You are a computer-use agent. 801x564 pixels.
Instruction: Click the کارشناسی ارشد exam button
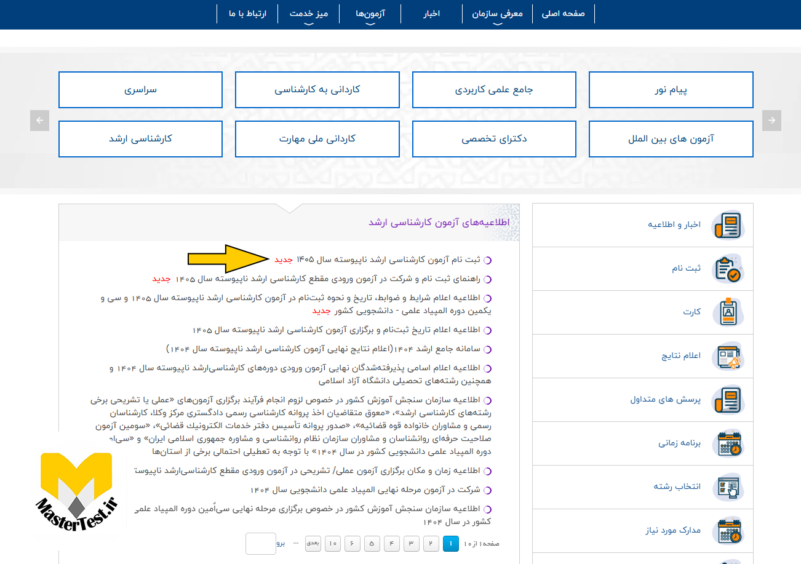pos(140,139)
